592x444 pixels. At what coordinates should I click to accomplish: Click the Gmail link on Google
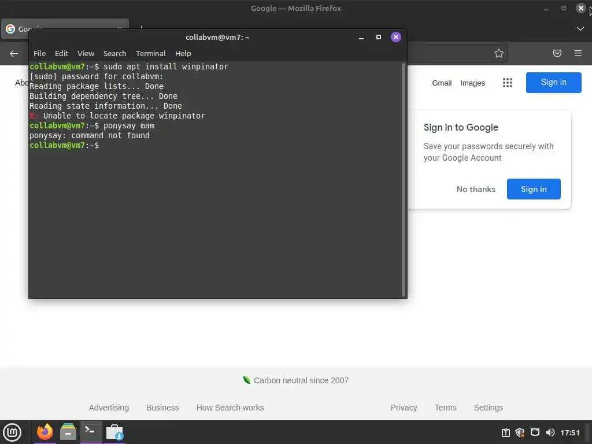coord(442,83)
